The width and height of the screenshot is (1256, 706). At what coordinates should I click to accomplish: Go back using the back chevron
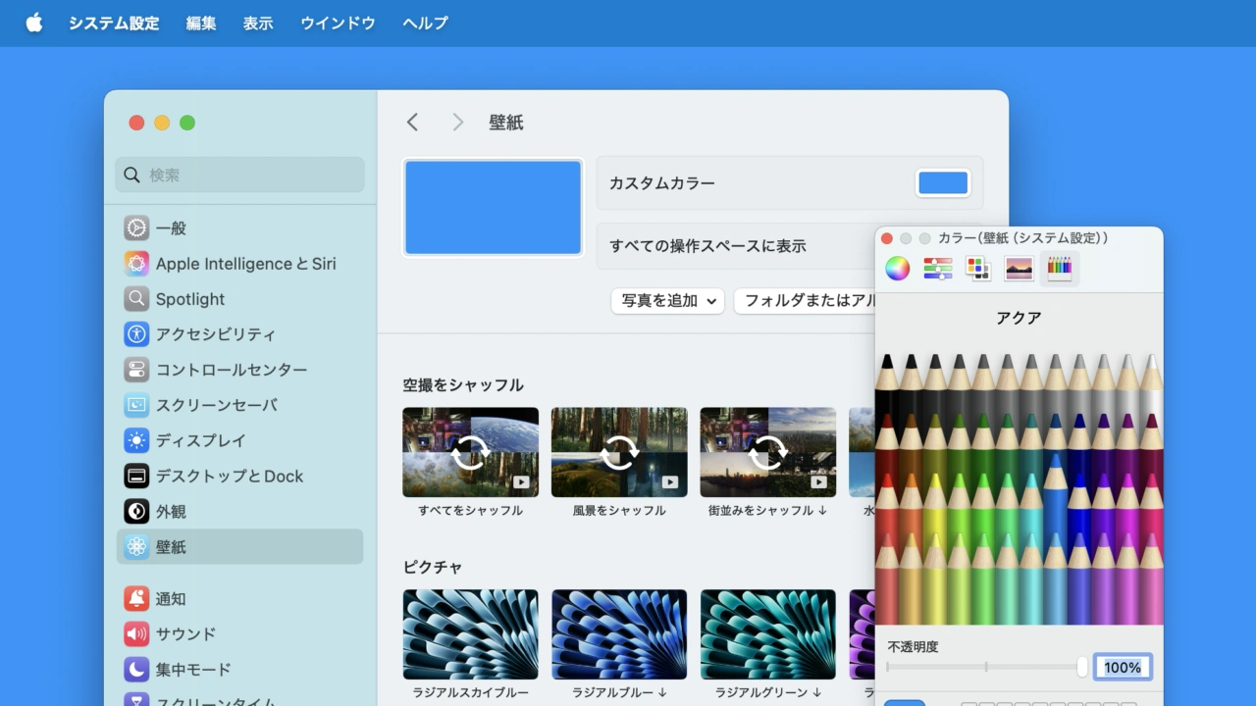point(412,122)
